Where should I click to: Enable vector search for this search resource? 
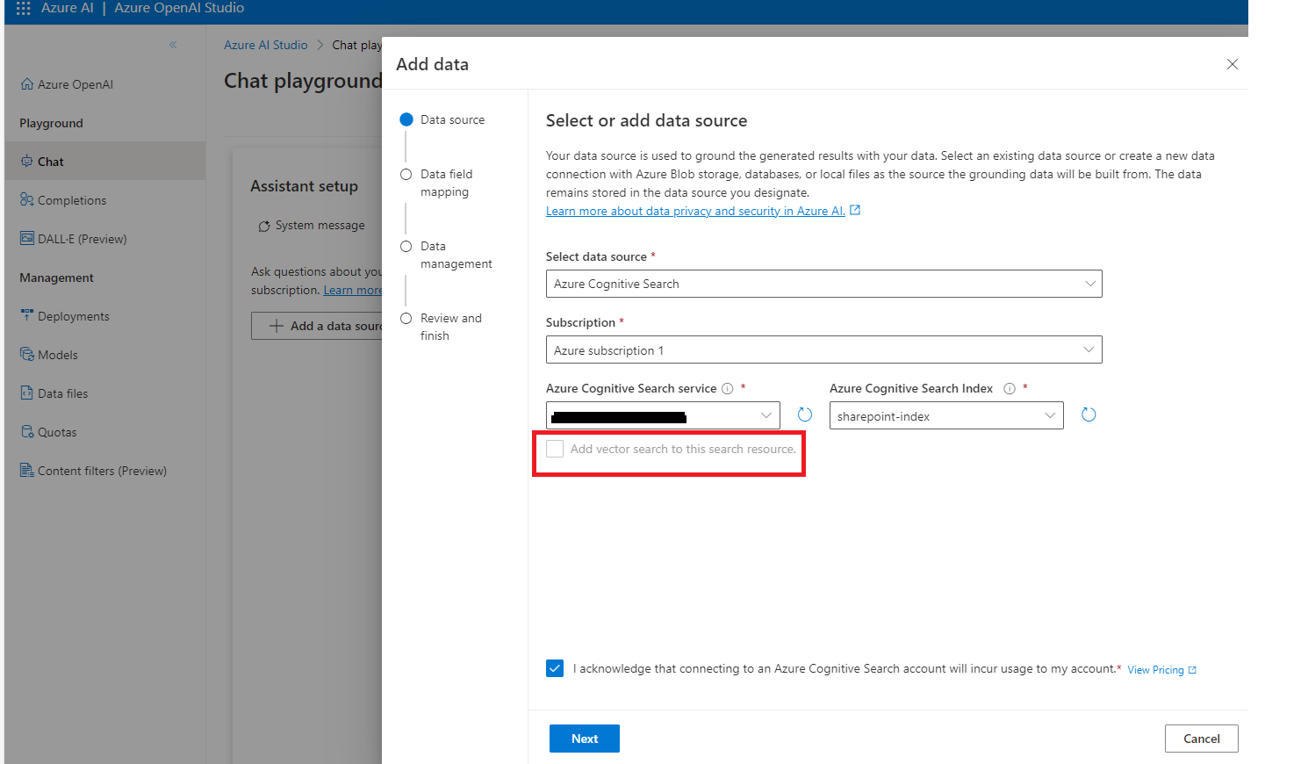(x=555, y=448)
